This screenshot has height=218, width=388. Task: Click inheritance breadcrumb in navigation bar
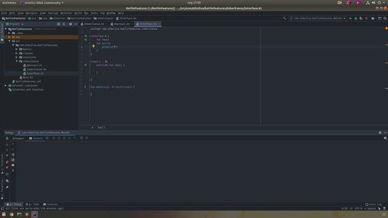pos(104,18)
